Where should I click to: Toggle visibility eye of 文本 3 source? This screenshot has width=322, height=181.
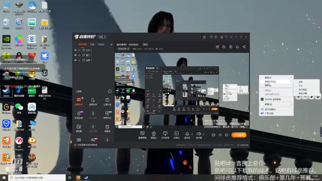coord(75,50)
